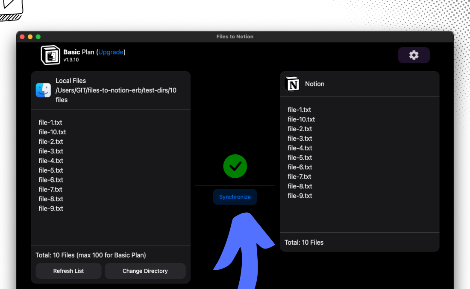Select file-9.txt in Local Files list
Image resolution: width=470 pixels, height=289 pixels.
(x=51, y=208)
